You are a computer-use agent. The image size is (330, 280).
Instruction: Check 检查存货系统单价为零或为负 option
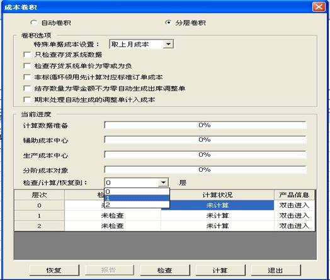pyautogui.click(x=27, y=66)
